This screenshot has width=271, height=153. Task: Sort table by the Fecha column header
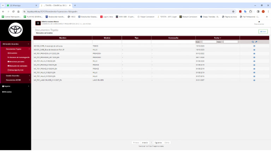click(x=217, y=37)
